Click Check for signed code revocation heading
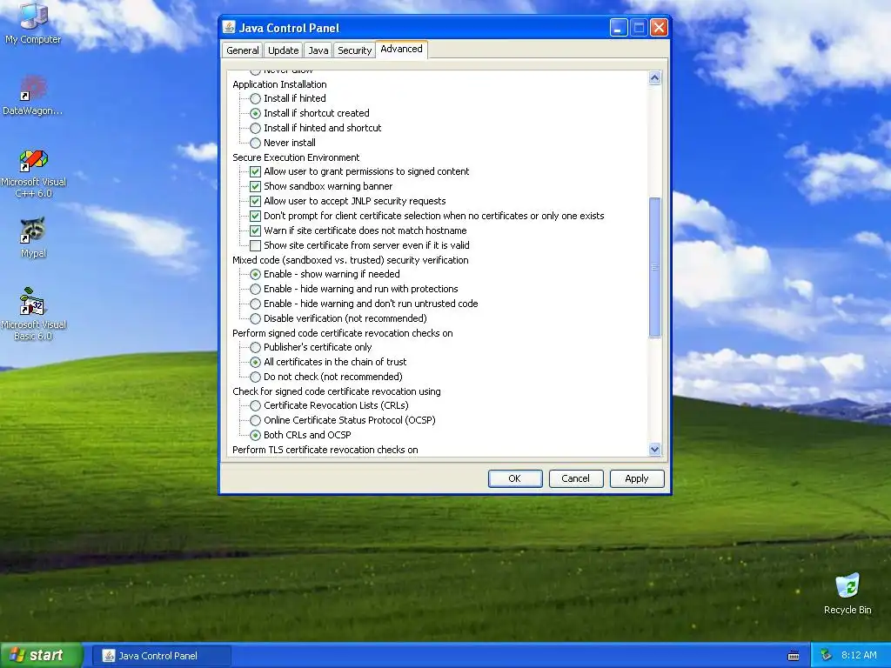Image resolution: width=891 pixels, height=668 pixels. coord(337,391)
